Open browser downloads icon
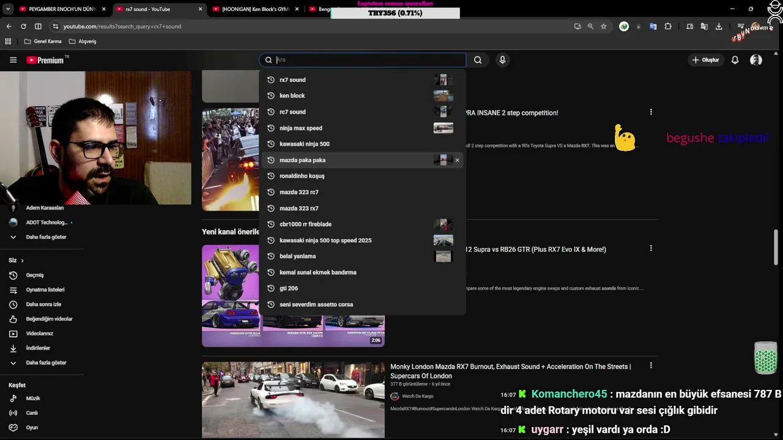The height and width of the screenshot is (440, 783). click(719, 26)
